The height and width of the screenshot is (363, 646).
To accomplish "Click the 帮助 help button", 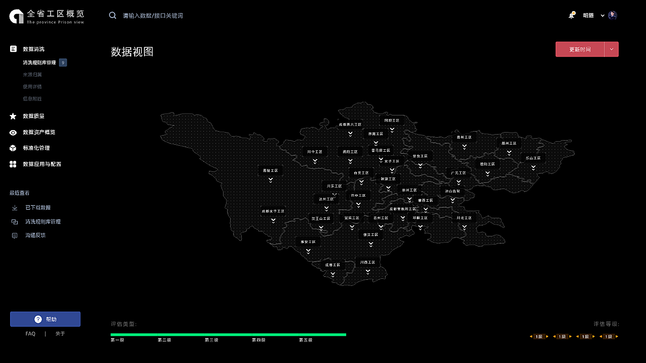I will [x=45, y=319].
